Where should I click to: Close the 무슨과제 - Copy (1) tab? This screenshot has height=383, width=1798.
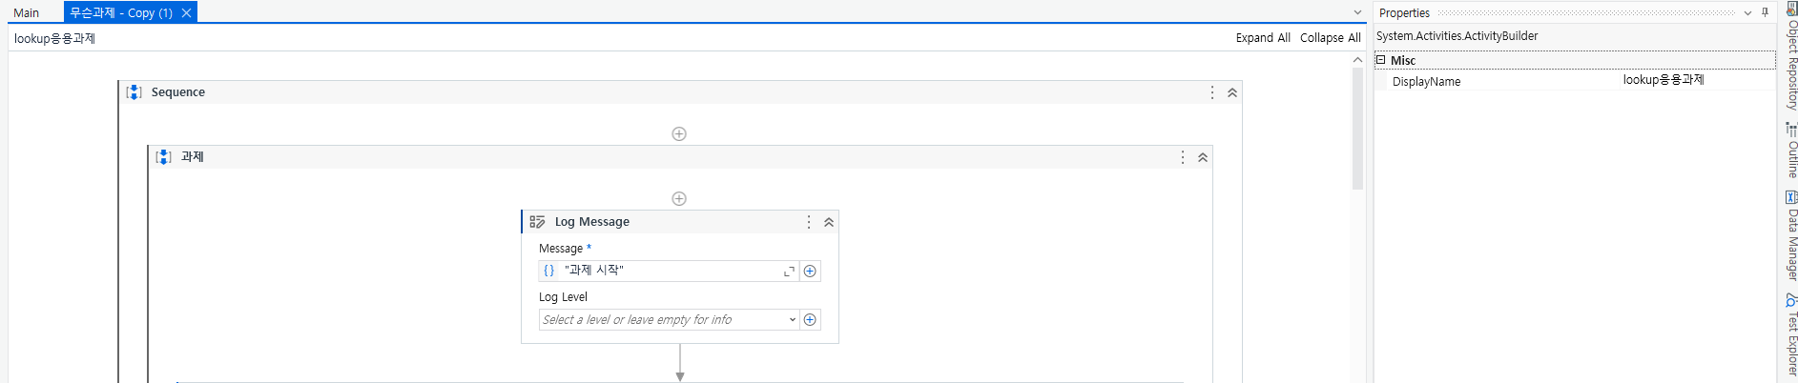[186, 12]
